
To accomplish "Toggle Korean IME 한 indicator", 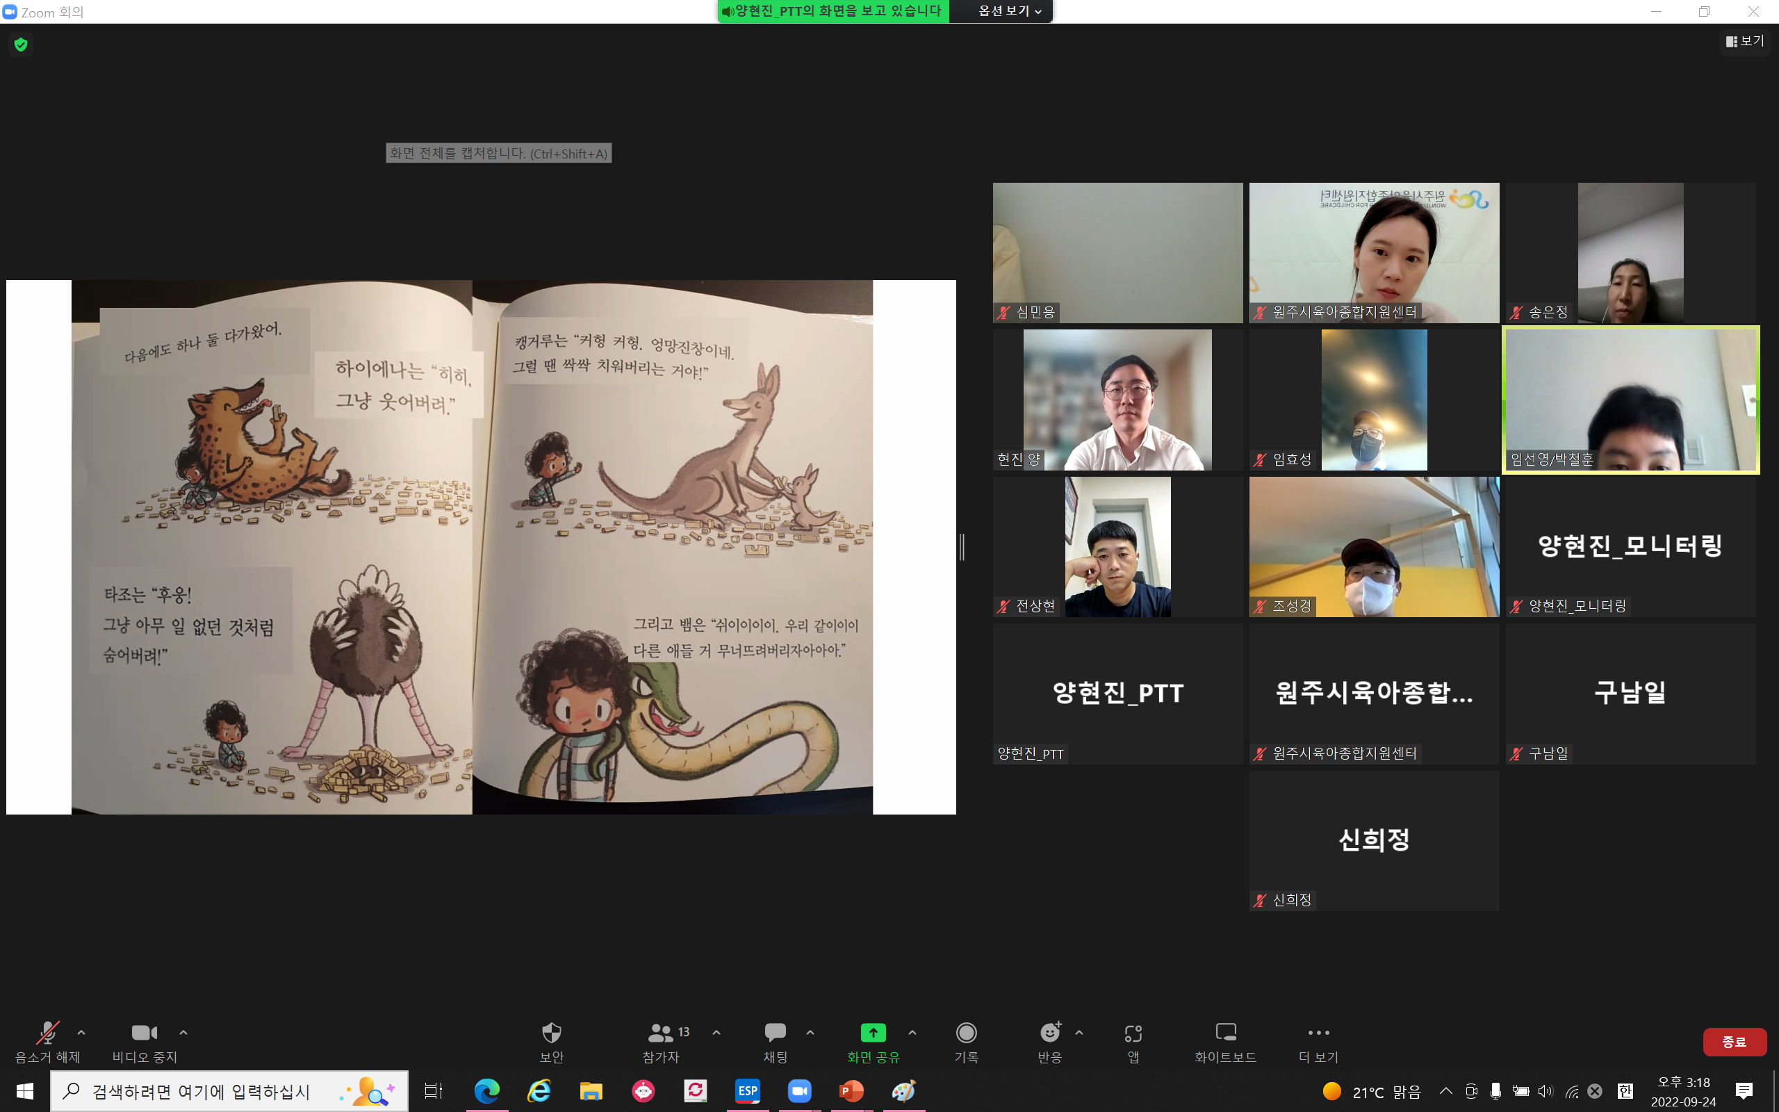I will click(x=1625, y=1091).
